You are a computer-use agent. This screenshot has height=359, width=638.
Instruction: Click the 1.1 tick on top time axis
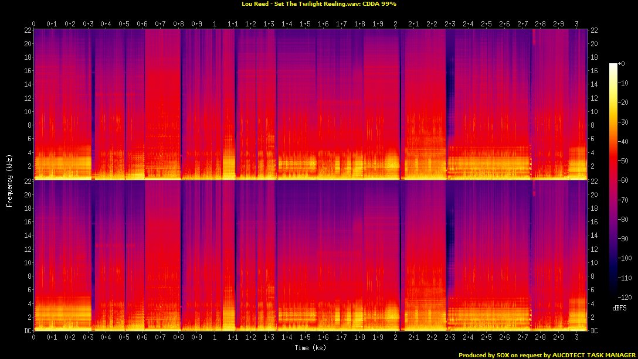pyautogui.click(x=233, y=24)
